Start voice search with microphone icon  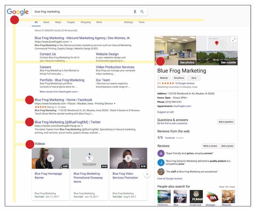(135, 12)
